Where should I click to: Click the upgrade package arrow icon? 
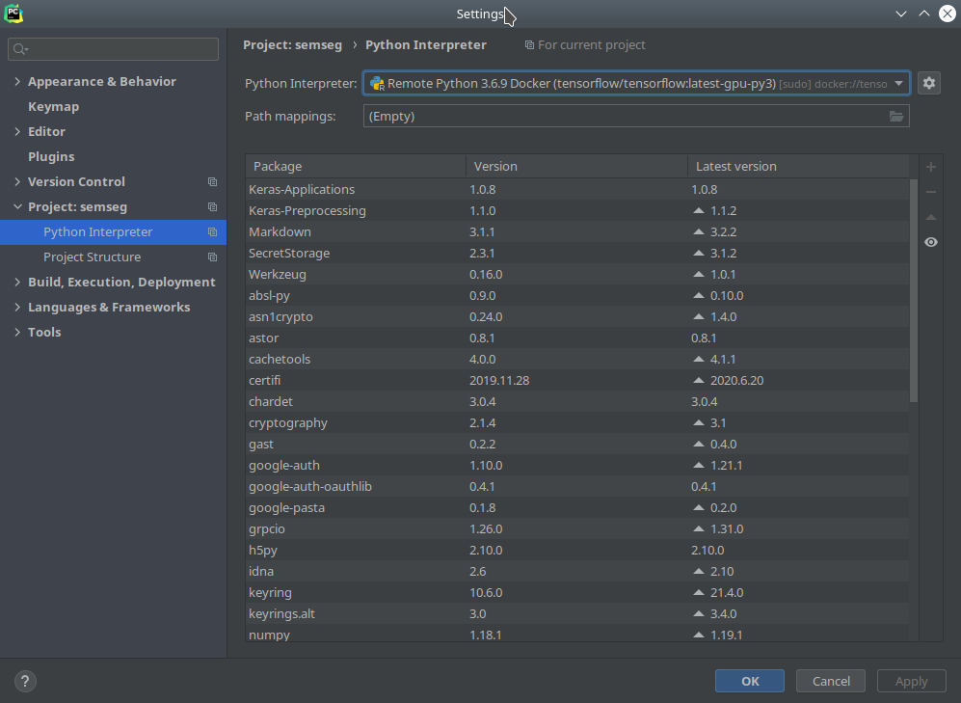click(931, 217)
